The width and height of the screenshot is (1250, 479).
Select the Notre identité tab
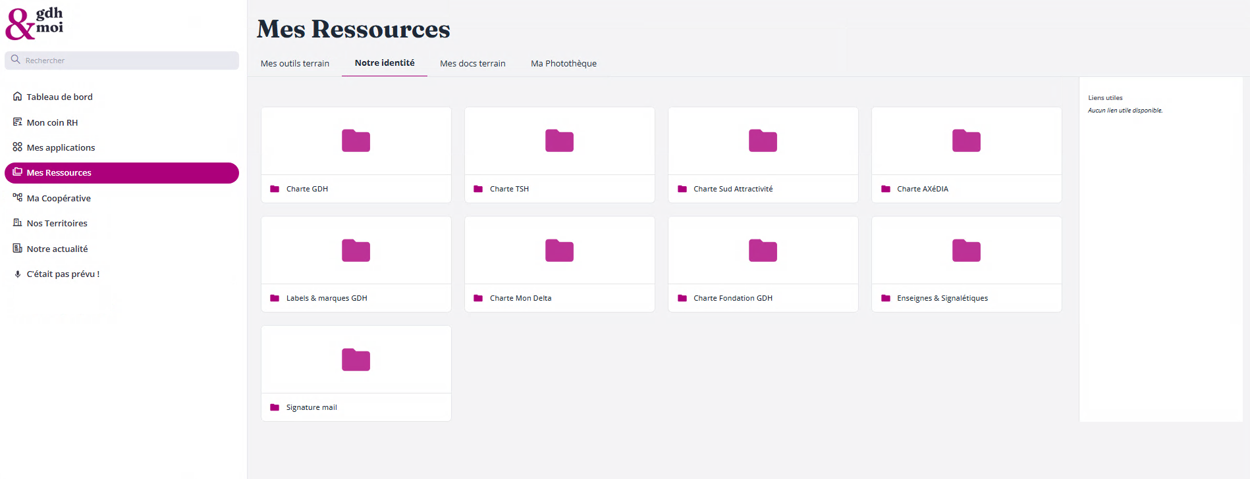pos(385,63)
